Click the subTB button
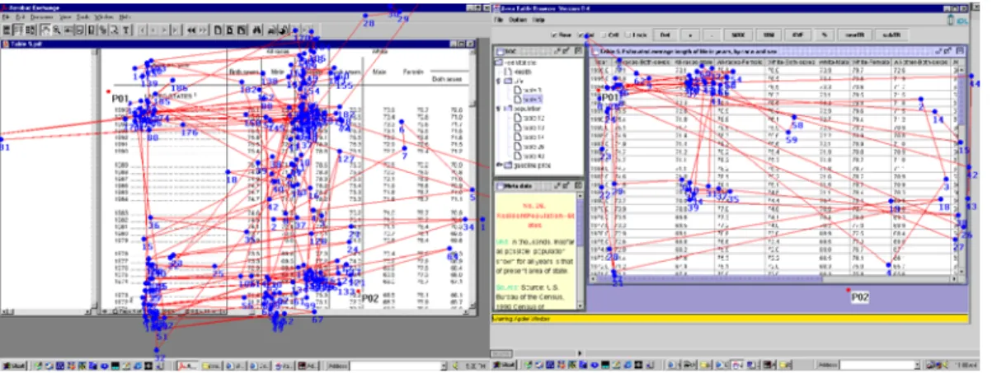The width and height of the screenshot is (992, 373). pyautogui.click(x=891, y=35)
